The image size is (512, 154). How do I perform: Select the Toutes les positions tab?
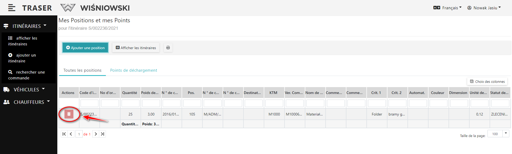[82, 70]
